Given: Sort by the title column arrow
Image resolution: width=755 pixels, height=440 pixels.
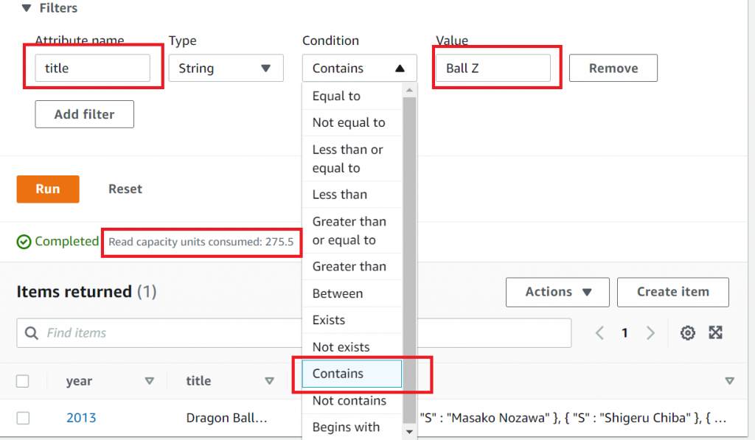Looking at the screenshot, I should pos(270,381).
